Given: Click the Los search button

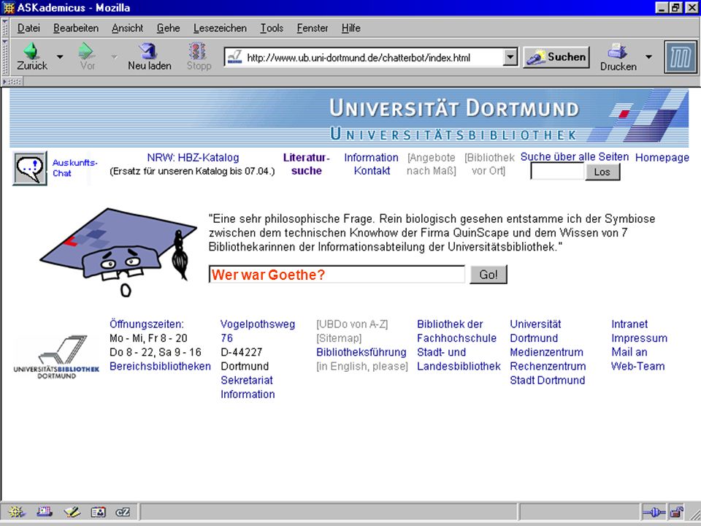Looking at the screenshot, I should point(602,172).
